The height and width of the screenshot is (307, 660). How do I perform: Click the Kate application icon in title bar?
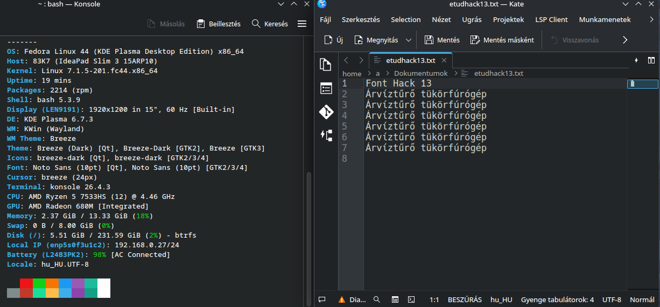coord(322,4)
